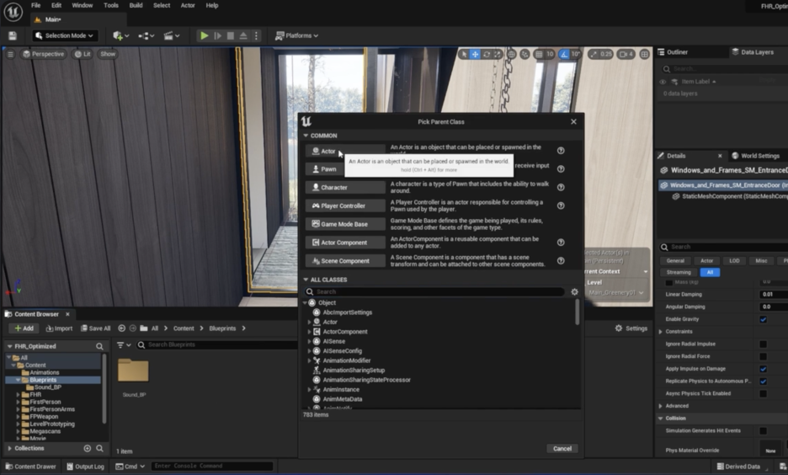Expand the Collections panel

[9, 448]
